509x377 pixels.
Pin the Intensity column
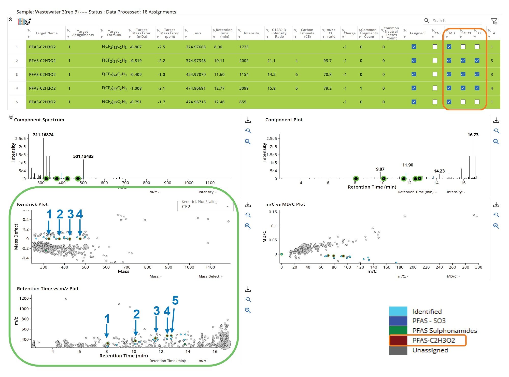239,30
